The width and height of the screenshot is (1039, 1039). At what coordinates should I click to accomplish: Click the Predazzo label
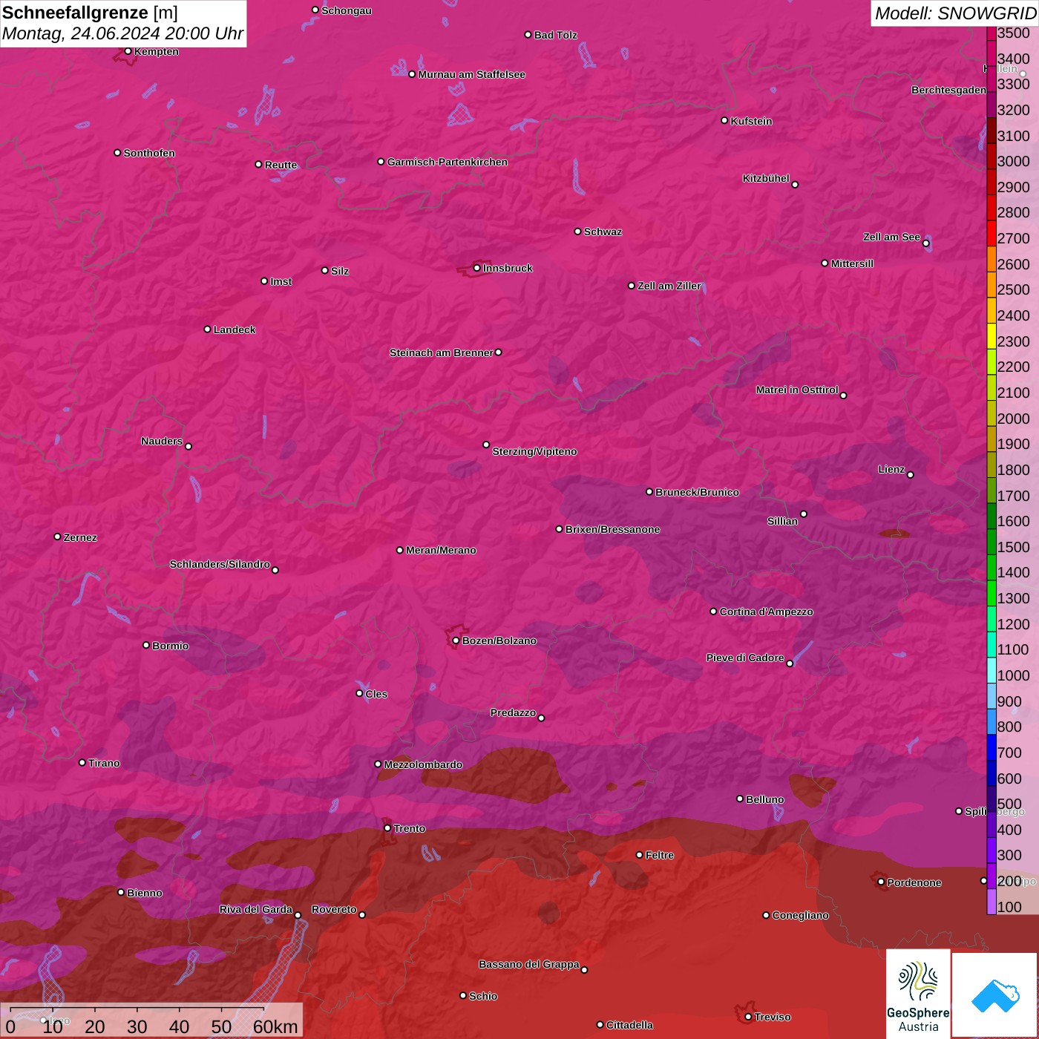click(x=513, y=712)
